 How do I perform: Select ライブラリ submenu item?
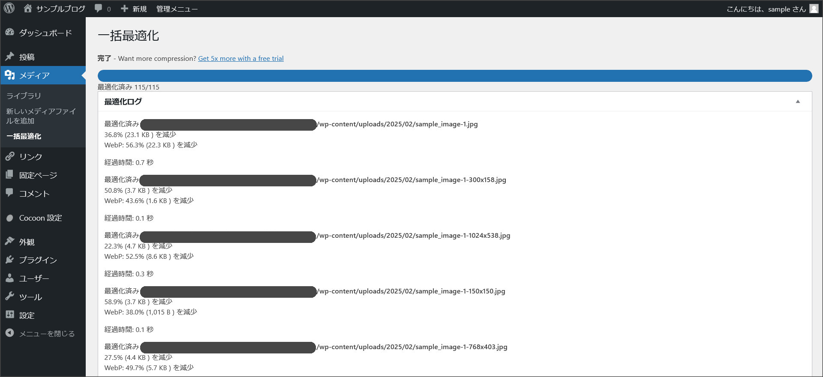[x=24, y=96]
